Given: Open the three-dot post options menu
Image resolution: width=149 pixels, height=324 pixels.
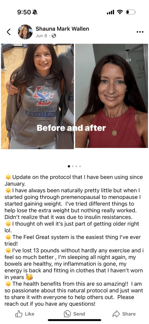Looking at the screenshot, I should 140,32.
